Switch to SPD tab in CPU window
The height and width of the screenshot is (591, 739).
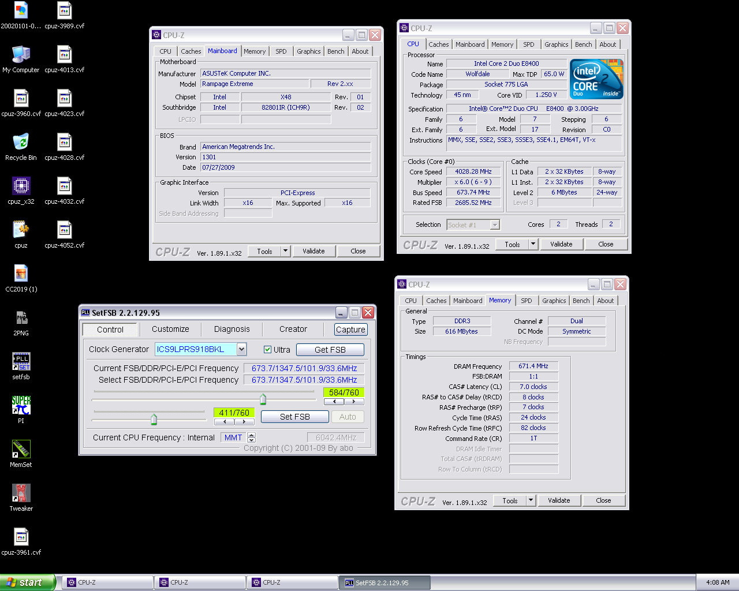(x=529, y=44)
